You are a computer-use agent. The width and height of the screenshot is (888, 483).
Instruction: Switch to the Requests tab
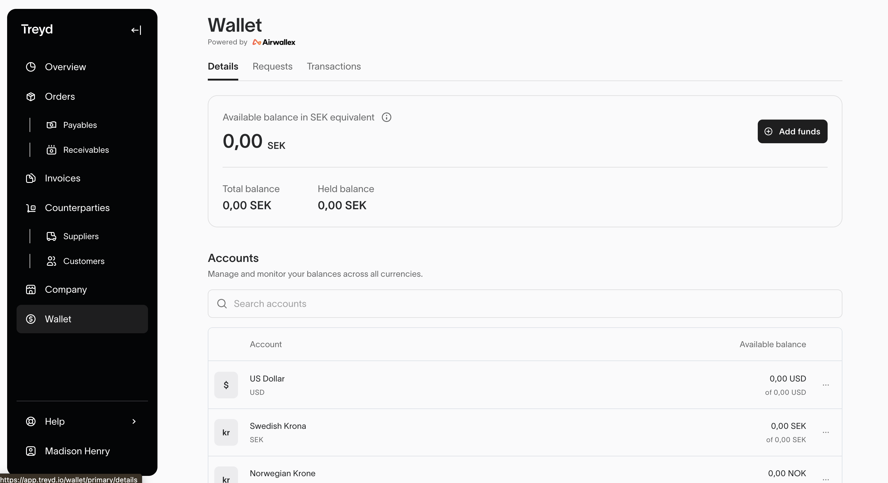[x=272, y=67]
